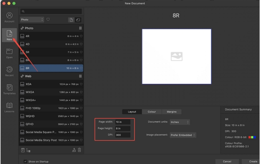
Task: Click the delete preset trash icon
Action: (x=80, y=150)
